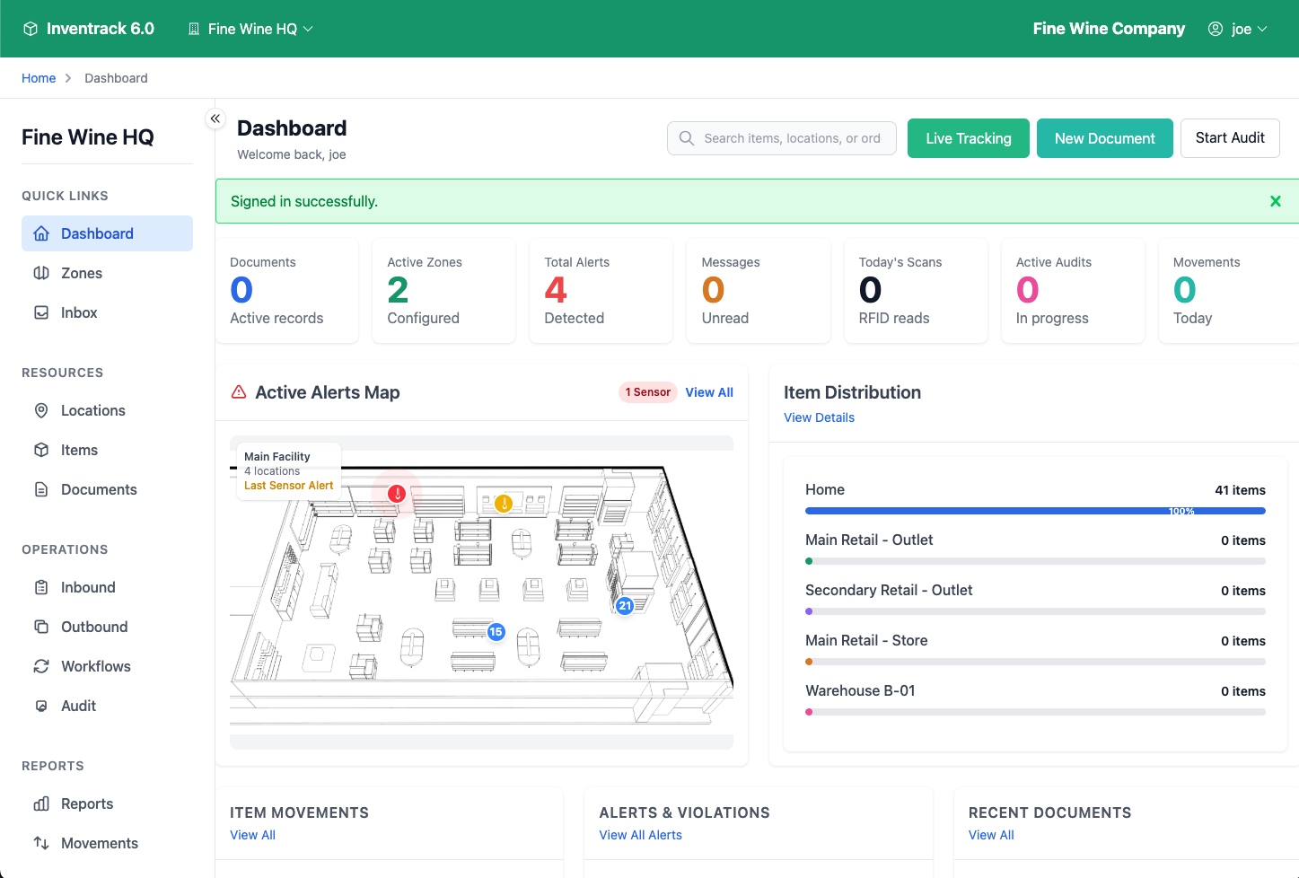The image size is (1299, 878).
Task: Select the blue 15 cluster marker
Action: [496, 632]
